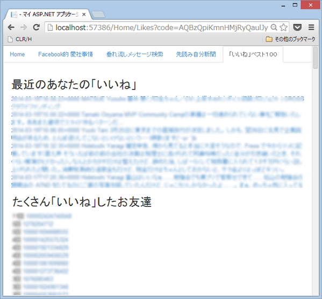Select the 「いいね」ベスト100 tab
Screen dimensions: 322x299
tap(253, 54)
